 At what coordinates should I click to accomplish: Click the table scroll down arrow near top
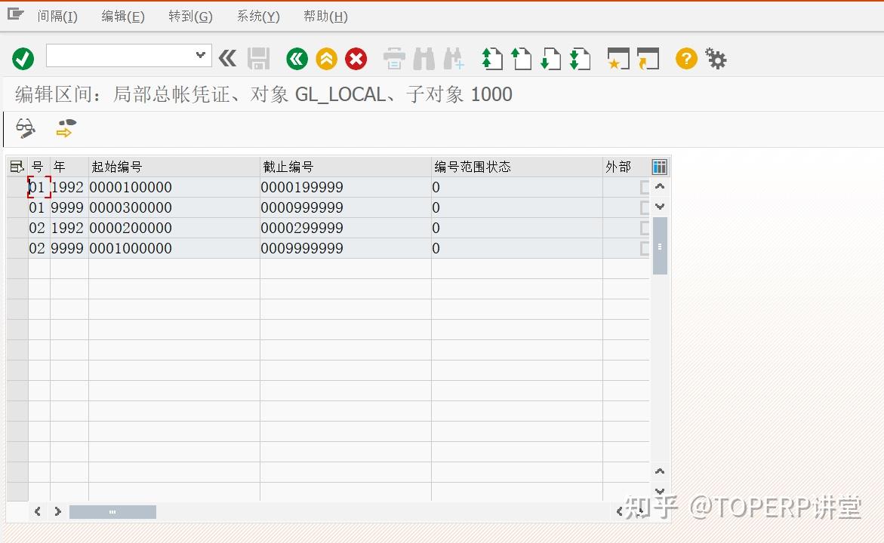tap(660, 206)
